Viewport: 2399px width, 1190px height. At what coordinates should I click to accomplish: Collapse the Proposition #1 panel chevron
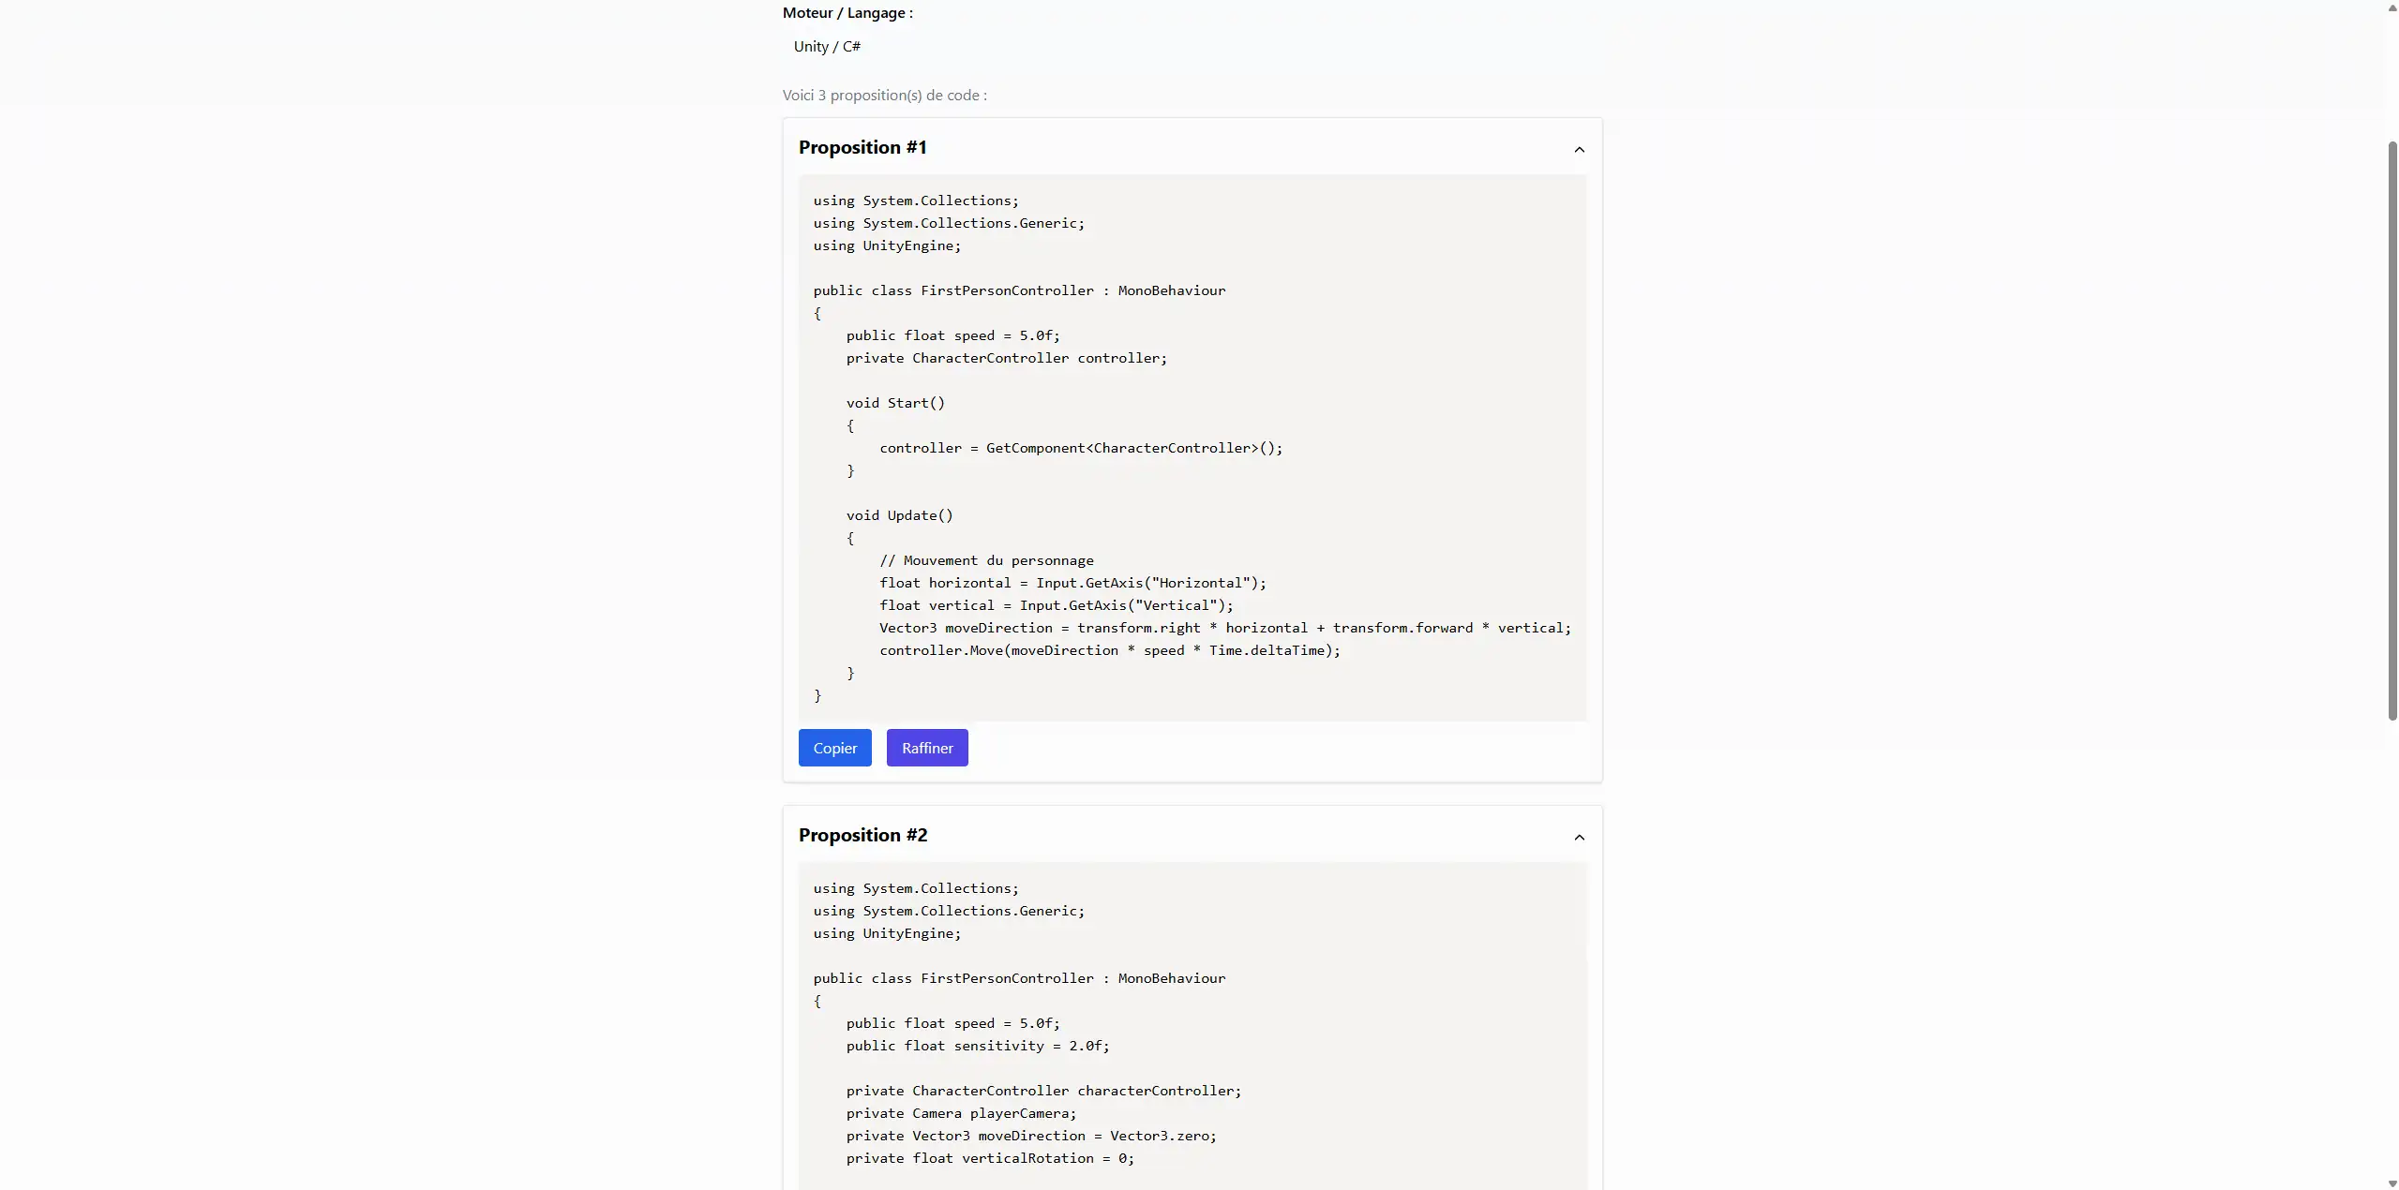pyautogui.click(x=1579, y=150)
